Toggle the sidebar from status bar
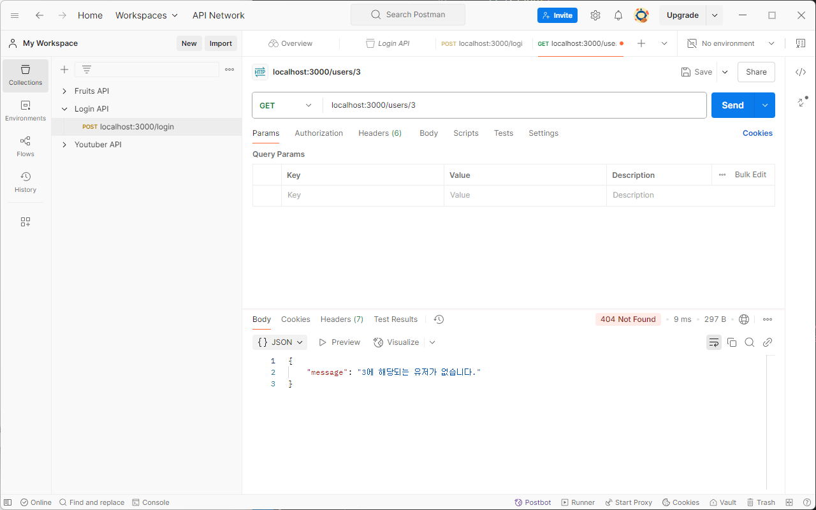816x510 pixels. (x=8, y=502)
